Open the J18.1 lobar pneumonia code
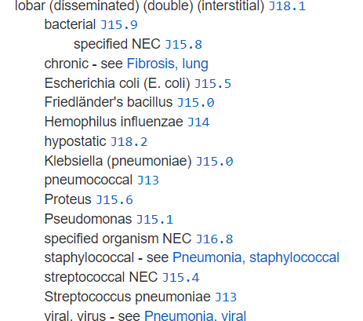This screenshot has width=363, height=321. click(x=287, y=6)
